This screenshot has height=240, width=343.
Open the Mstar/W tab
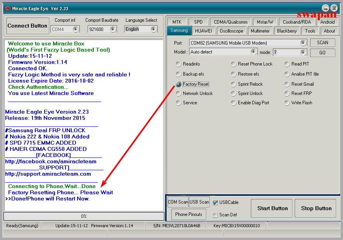click(x=265, y=22)
